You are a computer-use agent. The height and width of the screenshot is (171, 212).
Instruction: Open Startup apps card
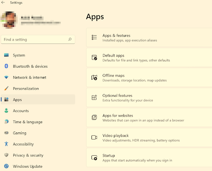click(149, 158)
